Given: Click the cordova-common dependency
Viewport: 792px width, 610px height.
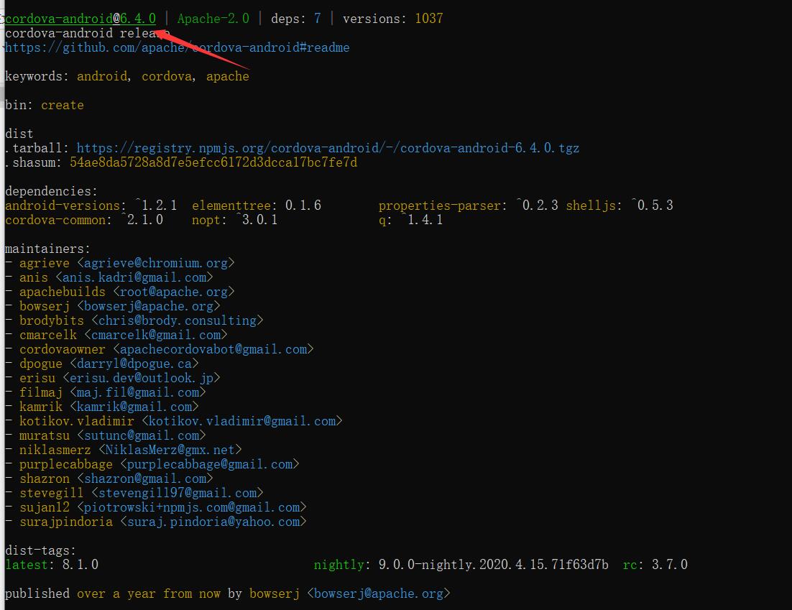Looking at the screenshot, I should pyautogui.click(x=84, y=220).
